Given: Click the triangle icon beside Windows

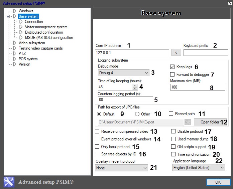Looking at the screenshot, I should tap(15, 11).
